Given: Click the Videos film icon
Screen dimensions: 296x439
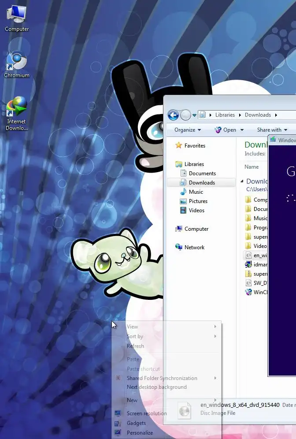Looking at the screenshot, I should tap(183, 210).
